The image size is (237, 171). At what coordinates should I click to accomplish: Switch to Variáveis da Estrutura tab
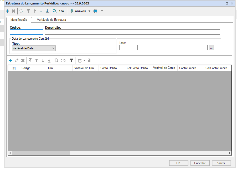tap(51, 20)
